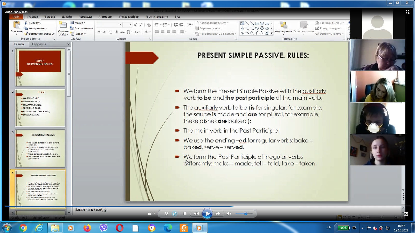This screenshot has height=233, width=415.
Task: Toggle the repeat button in the player
Action: 175,214
